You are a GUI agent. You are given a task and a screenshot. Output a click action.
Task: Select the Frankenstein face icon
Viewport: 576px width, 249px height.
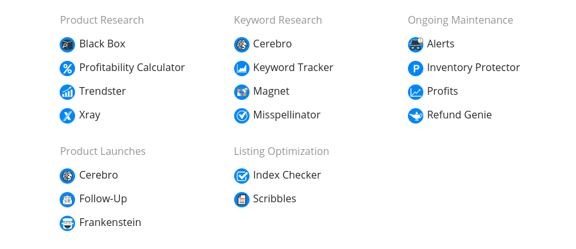(x=67, y=223)
